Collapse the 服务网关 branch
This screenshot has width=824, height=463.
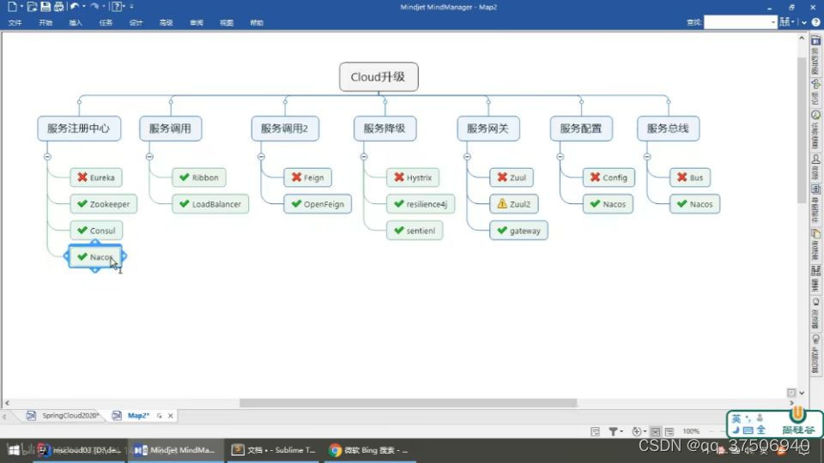pos(467,156)
